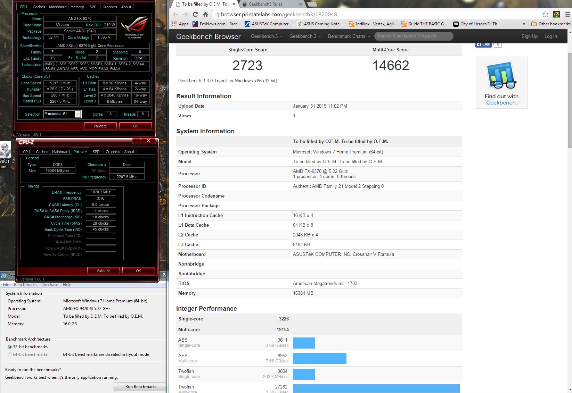Reload the Geekbench result page

[x=195, y=15]
